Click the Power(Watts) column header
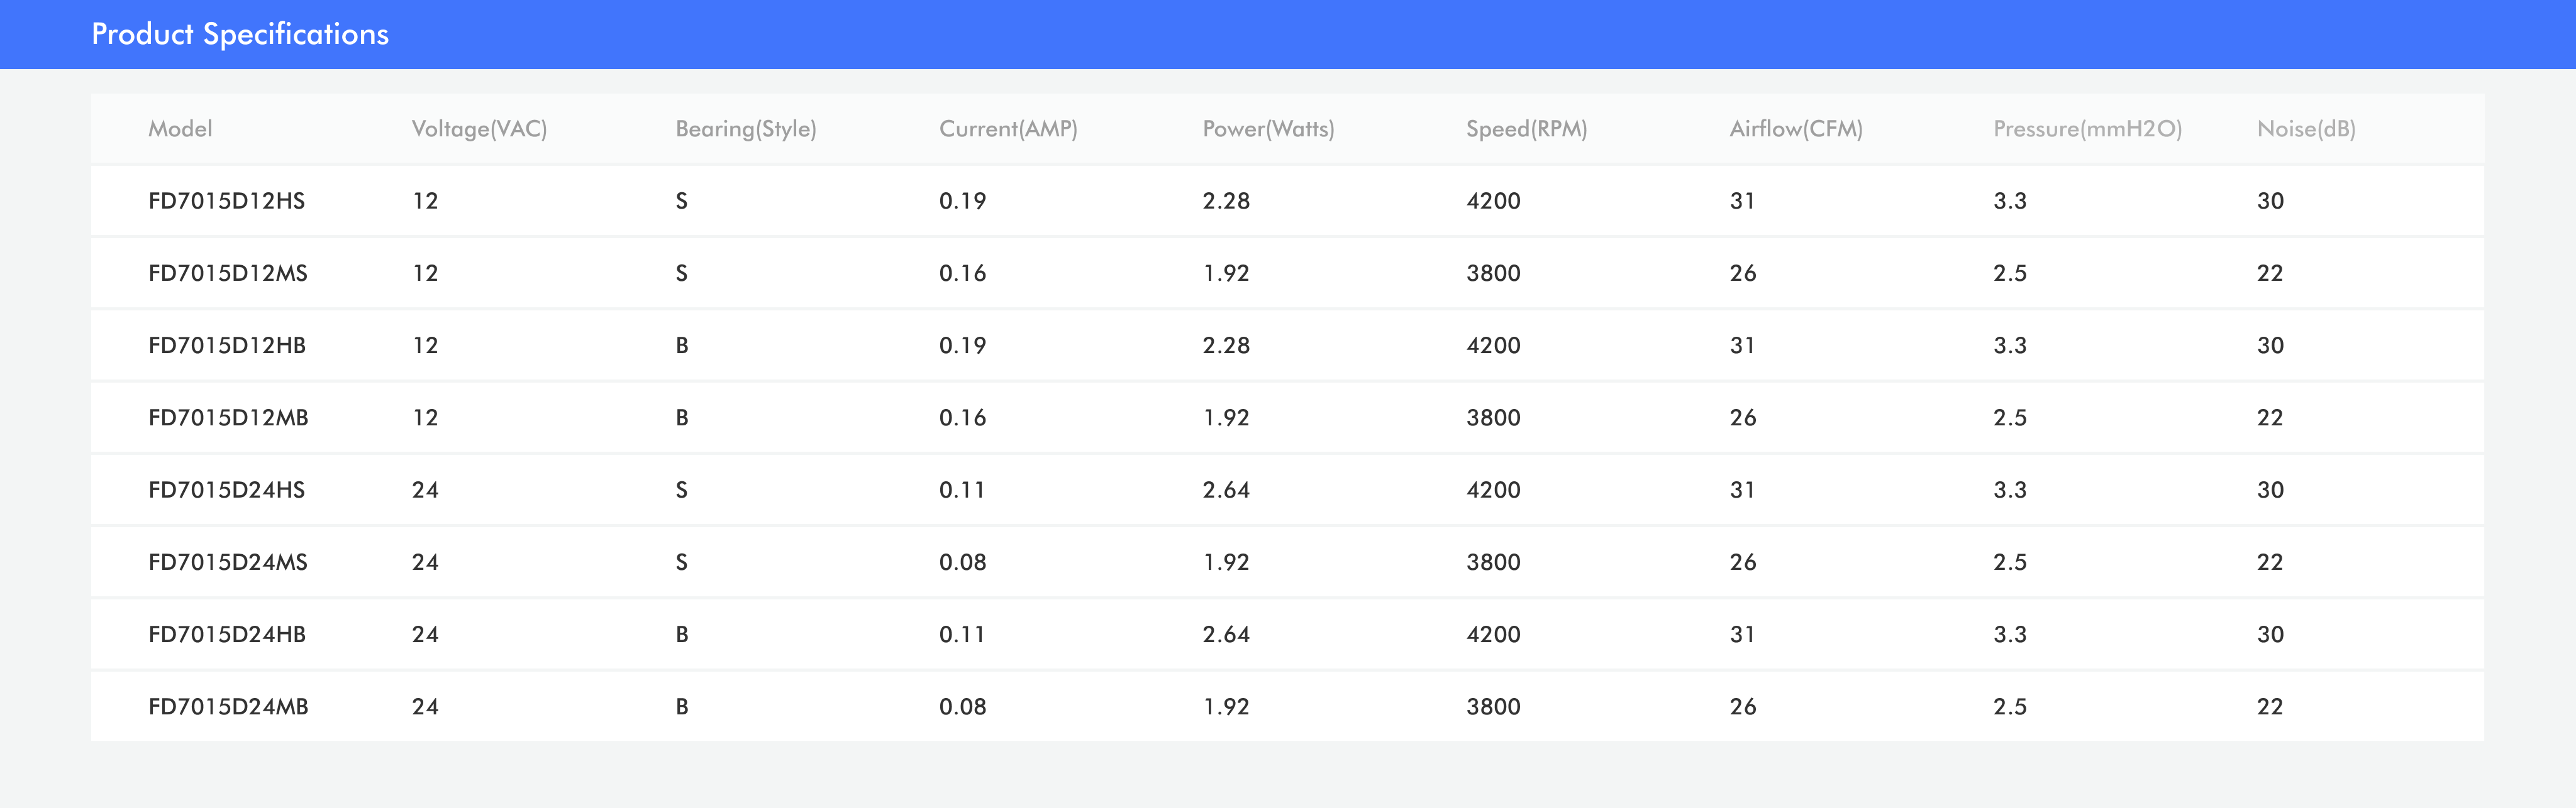This screenshot has width=2576, height=808. tap(1268, 129)
